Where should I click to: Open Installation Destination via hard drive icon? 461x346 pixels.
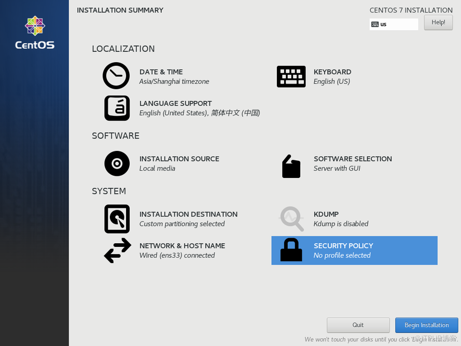click(x=117, y=219)
